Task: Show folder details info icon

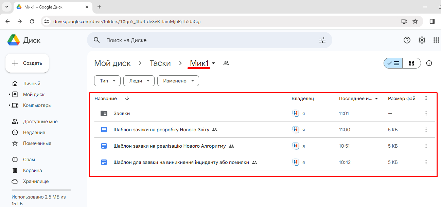Action: 429,63
